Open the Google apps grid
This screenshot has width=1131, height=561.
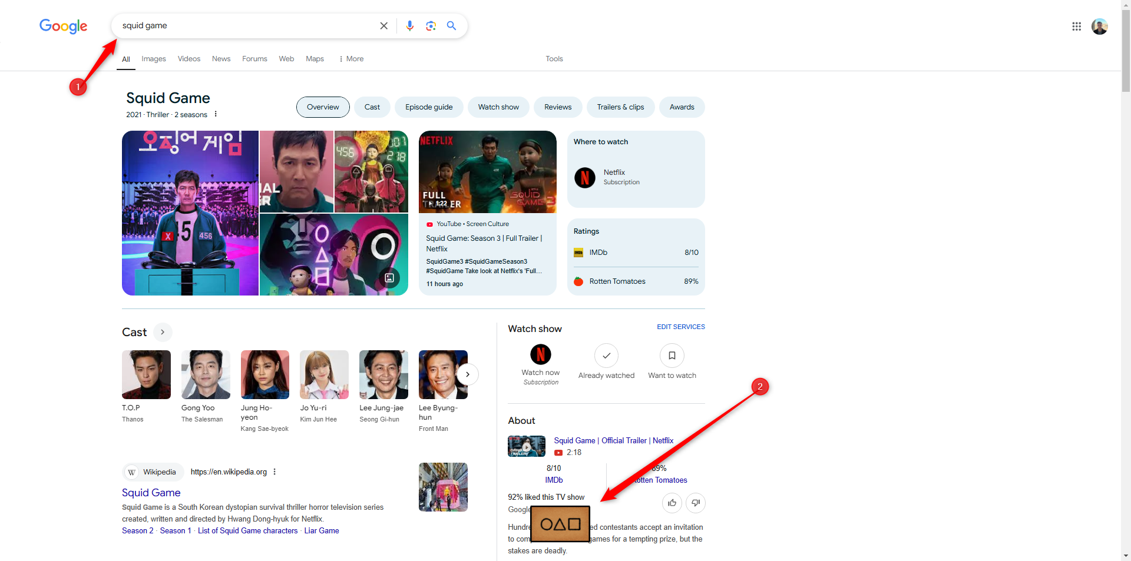[x=1077, y=26]
